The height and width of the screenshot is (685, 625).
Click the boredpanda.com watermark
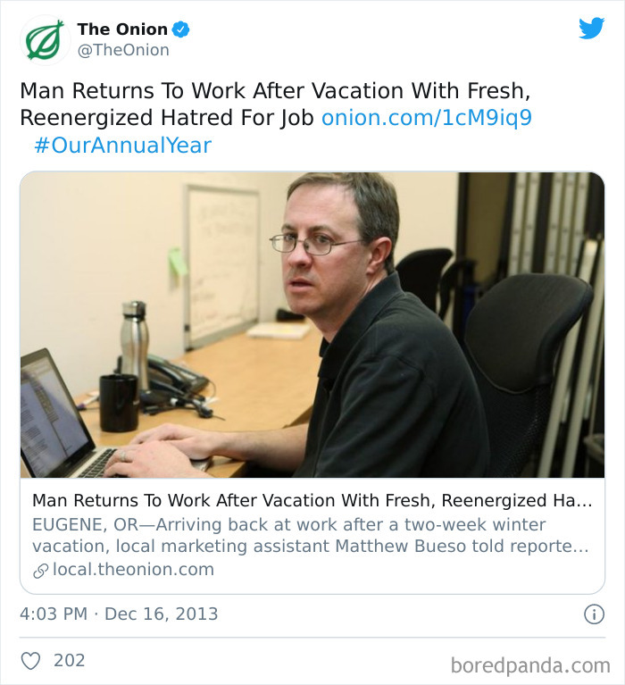530,666
